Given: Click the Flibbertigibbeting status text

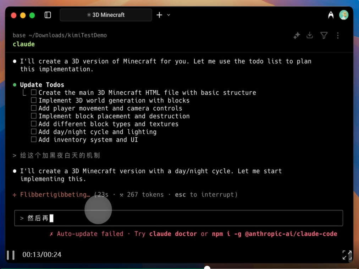Looking at the screenshot, I should [55, 195].
